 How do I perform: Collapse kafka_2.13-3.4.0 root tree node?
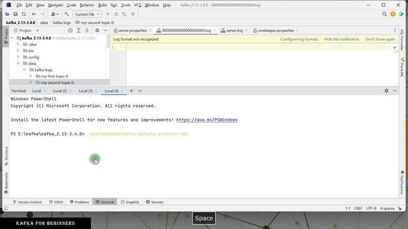(x=12, y=38)
